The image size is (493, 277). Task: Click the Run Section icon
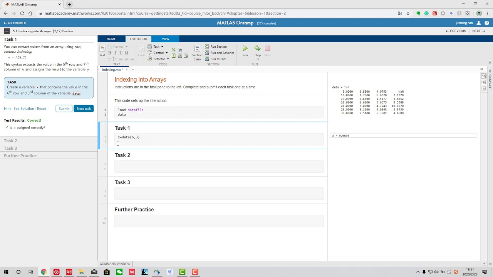[x=207, y=47]
